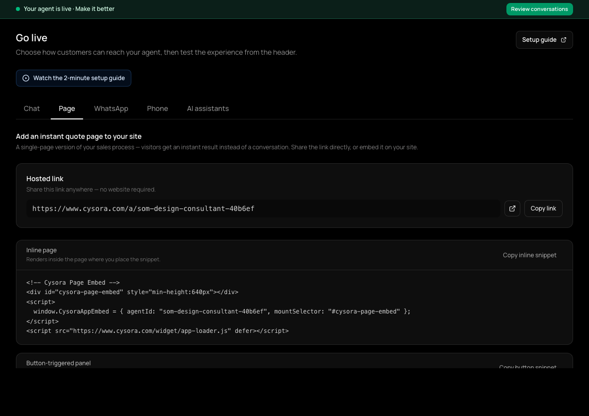589x416 pixels.
Task: Open the WhatsApp tab
Action: point(111,108)
